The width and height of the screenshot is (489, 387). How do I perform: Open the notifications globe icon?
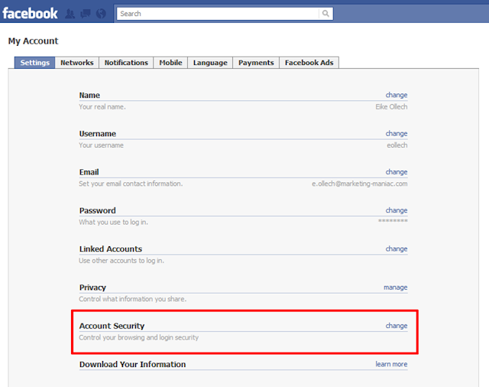[101, 14]
